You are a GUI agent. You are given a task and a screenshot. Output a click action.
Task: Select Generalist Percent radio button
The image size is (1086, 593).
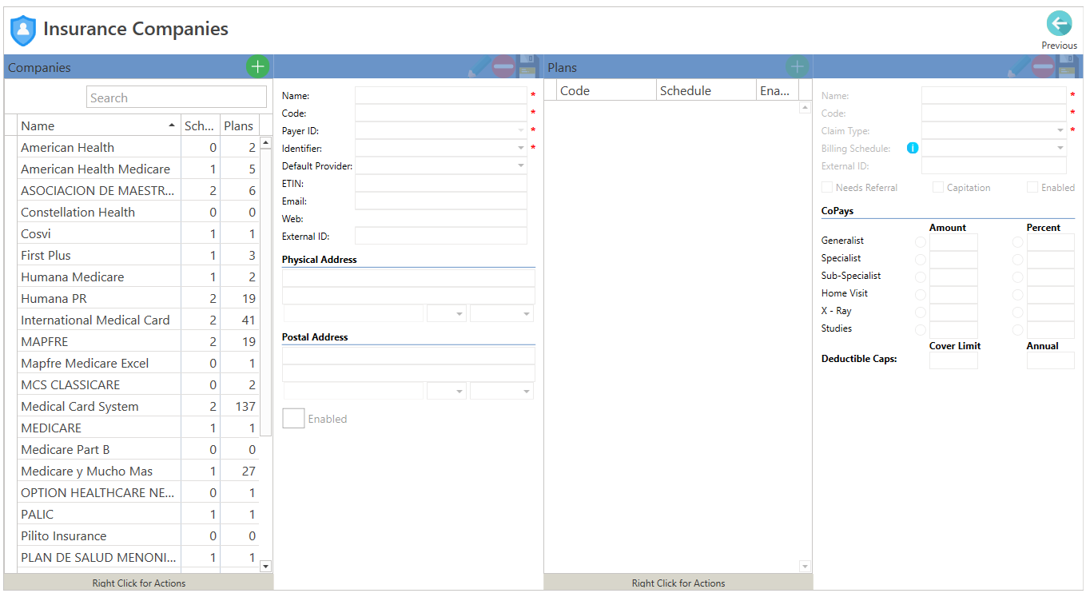[1018, 241]
